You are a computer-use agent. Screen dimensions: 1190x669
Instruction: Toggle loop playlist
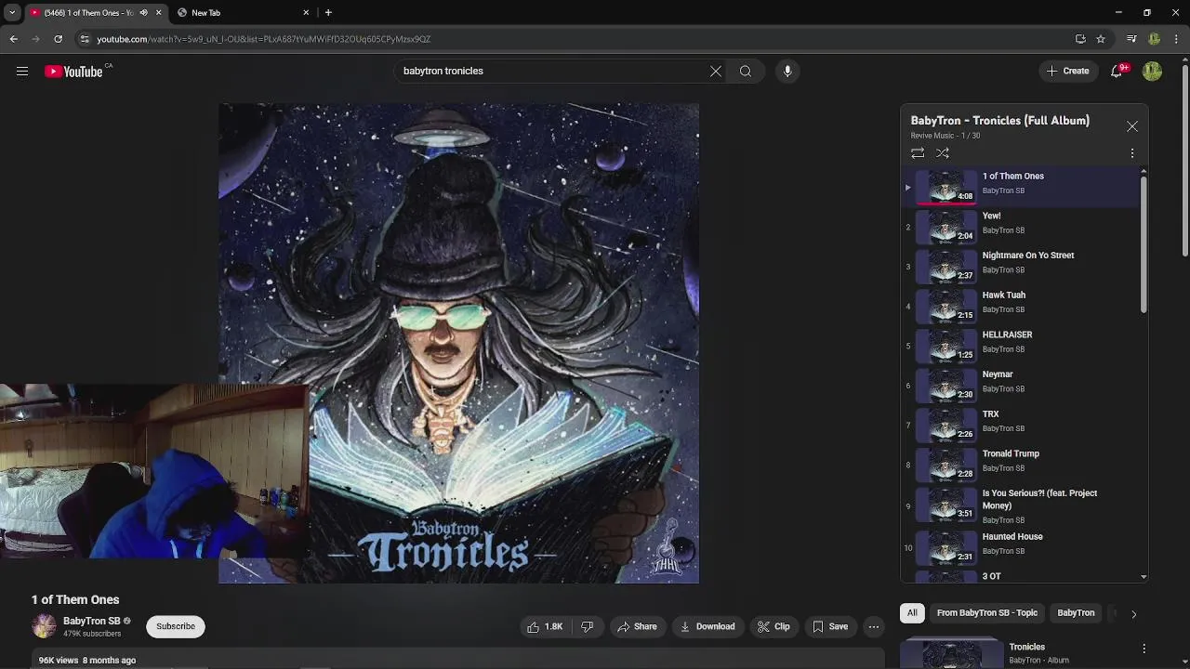point(918,153)
